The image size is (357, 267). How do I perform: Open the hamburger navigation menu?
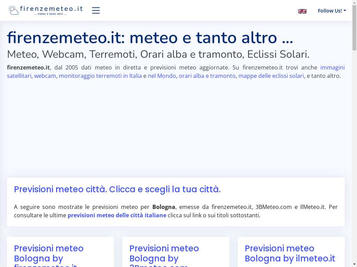pos(96,10)
